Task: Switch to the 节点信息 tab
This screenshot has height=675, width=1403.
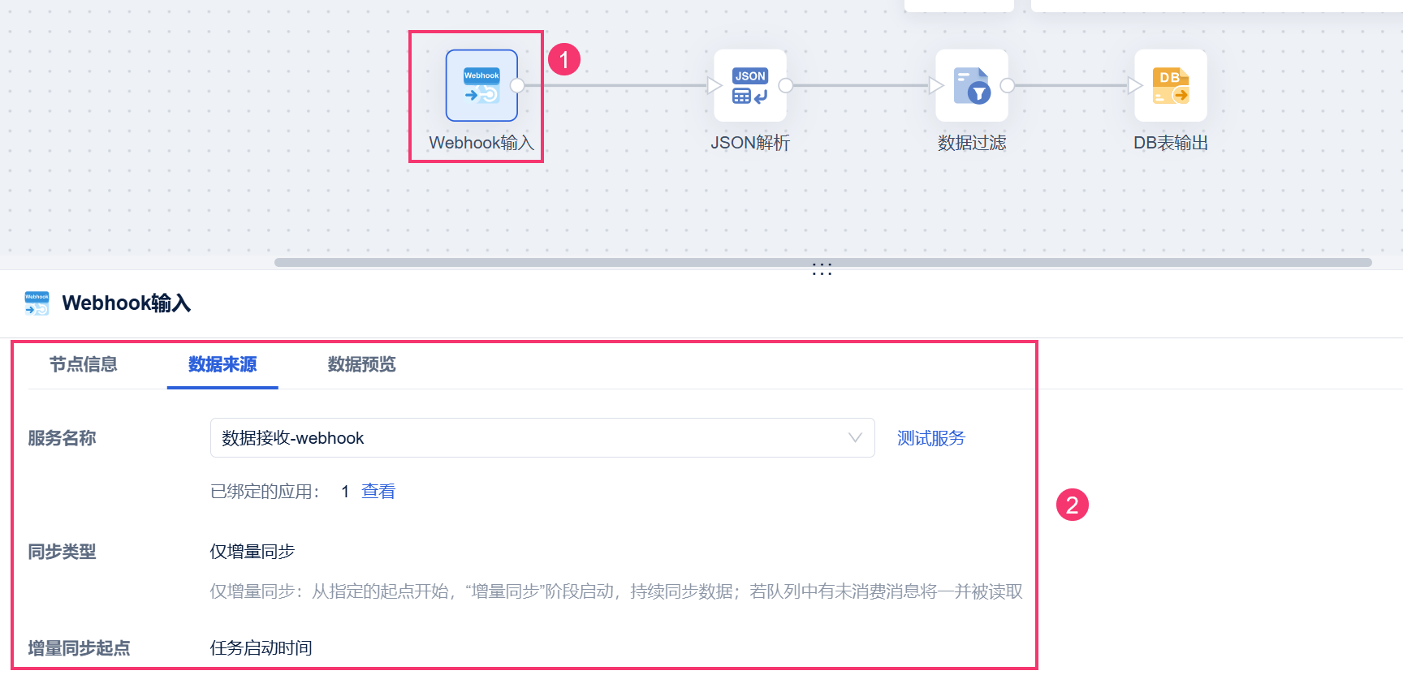Action: click(x=84, y=364)
